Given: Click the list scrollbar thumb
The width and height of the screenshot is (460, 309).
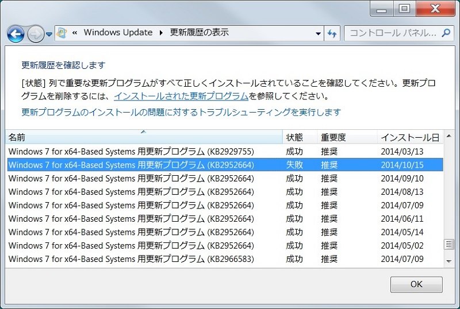Looking at the screenshot, I should [x=448, y=244].
